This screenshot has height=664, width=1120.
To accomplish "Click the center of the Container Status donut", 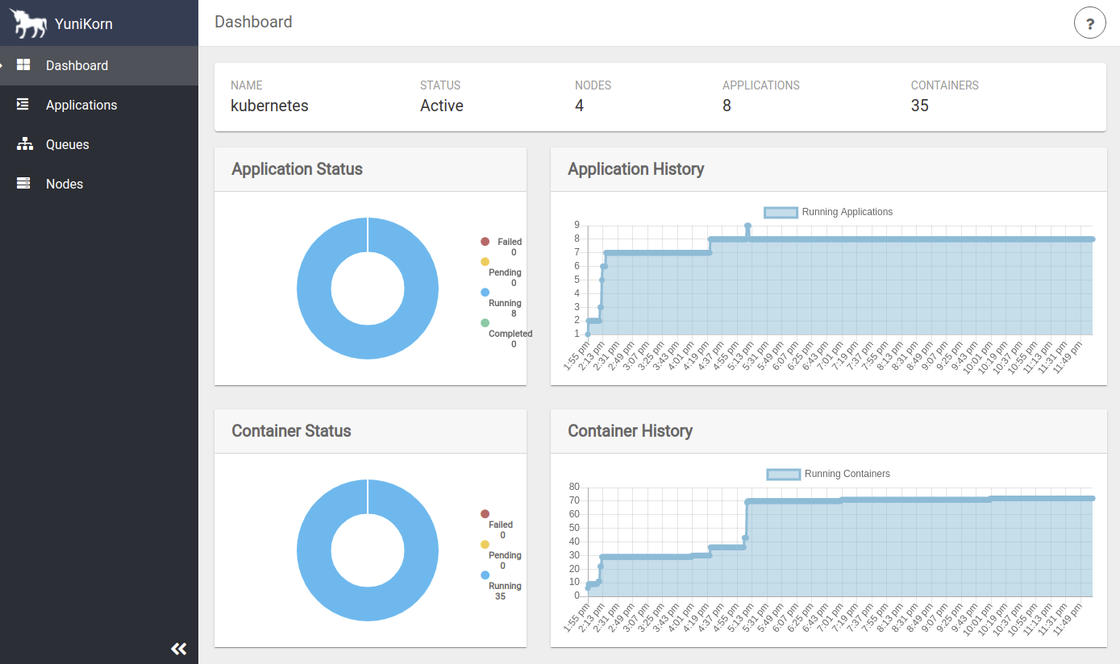I will tap(368, 550).
